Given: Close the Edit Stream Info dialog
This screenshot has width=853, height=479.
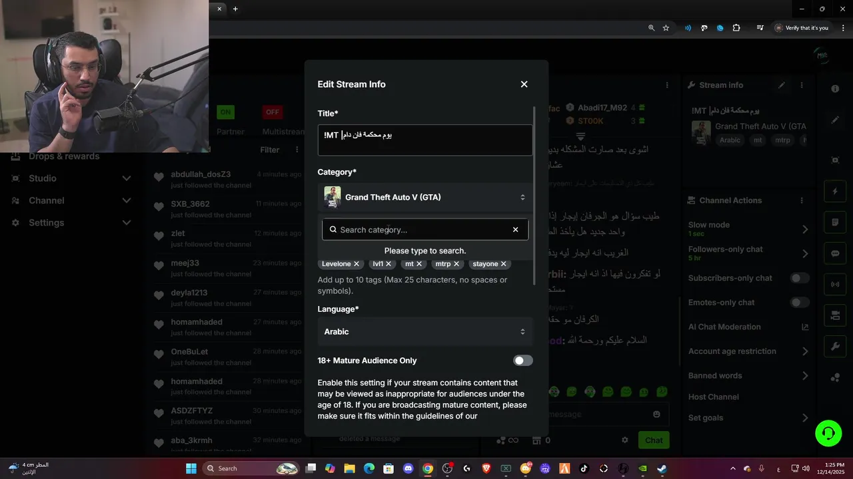Looking at the screenshot, I should (524, 84).
